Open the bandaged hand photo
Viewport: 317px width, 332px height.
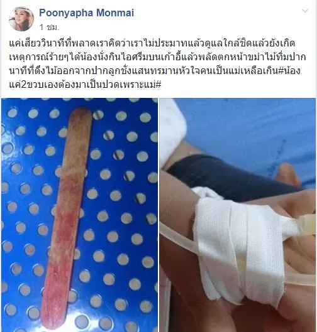pyautogui.click(x=238, y=215)
